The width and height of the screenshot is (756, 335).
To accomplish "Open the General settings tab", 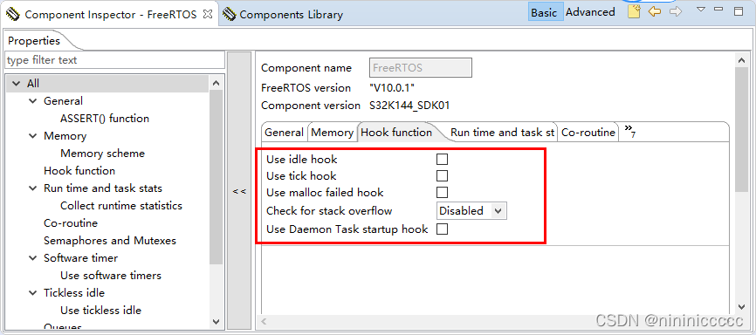I will tap(285, 133).
